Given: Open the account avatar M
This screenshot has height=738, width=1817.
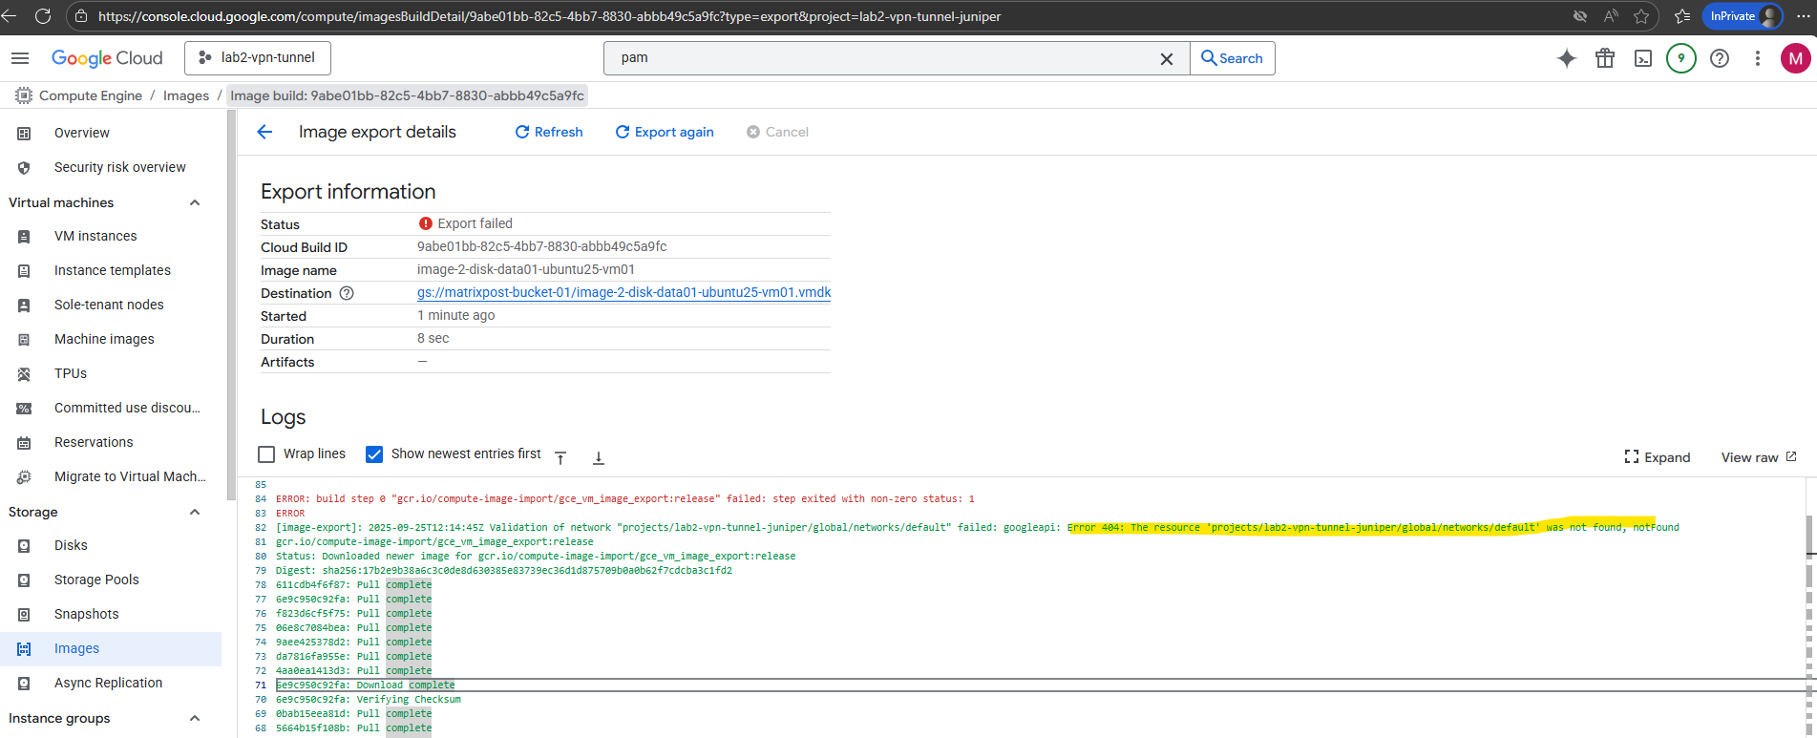Looking at the screenshot, I should click(x=1796, y=58).
